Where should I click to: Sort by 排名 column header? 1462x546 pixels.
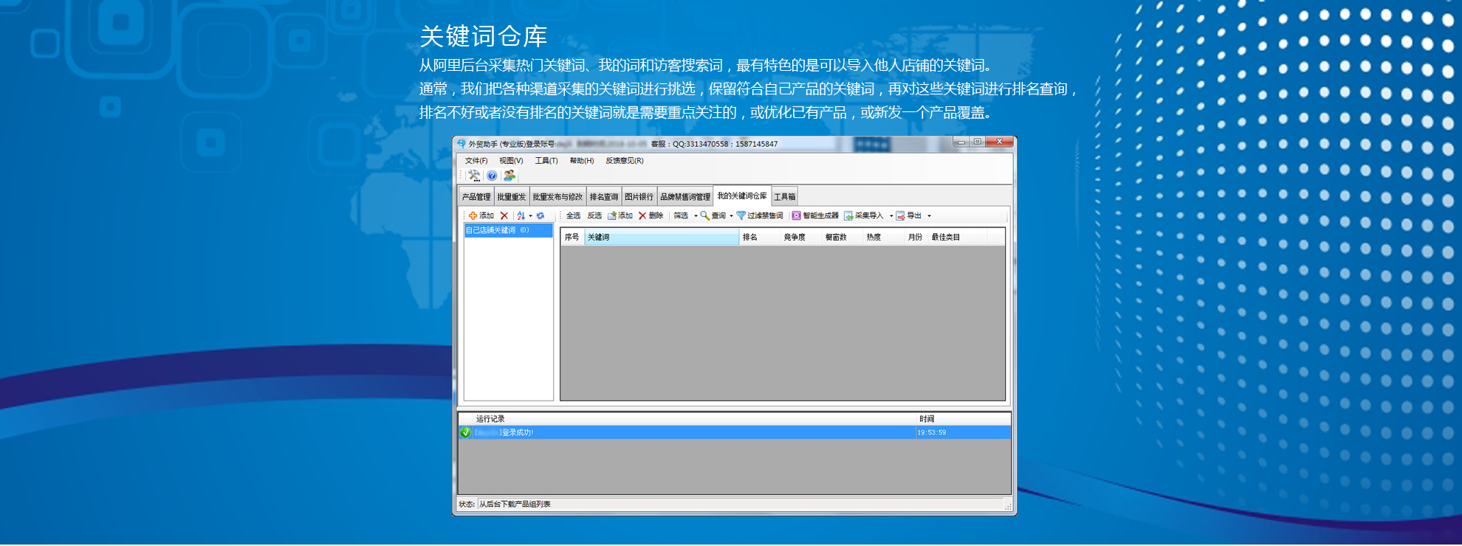(760, 238)
